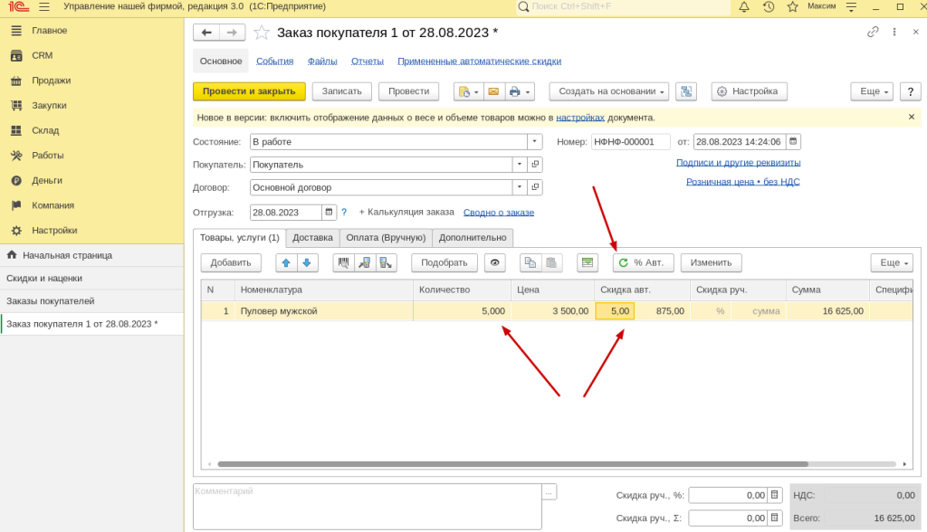The width and height of the screenshot is (927, 532).
Task: Open Договор card with open icon
Action: click(535, 186)
